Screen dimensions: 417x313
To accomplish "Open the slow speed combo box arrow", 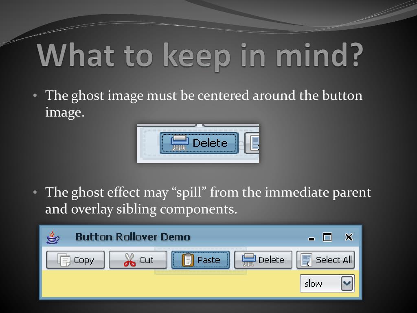I will pyautogui.click(x=347, y=284).
